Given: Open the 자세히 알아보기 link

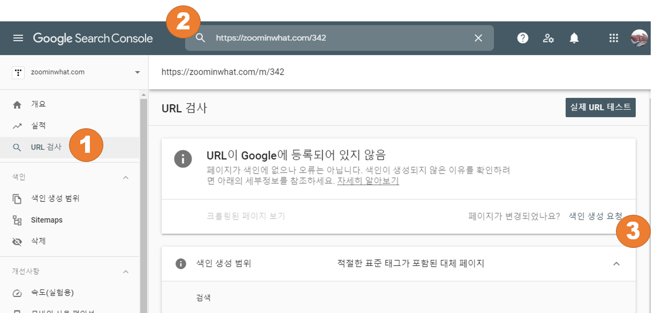Looking at the screenshot, I should [368, 181].
